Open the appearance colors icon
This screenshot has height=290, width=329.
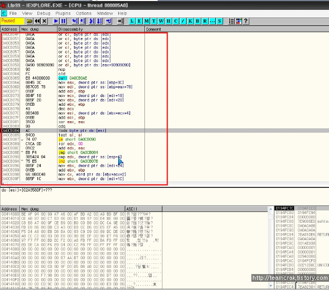[239, 21]
